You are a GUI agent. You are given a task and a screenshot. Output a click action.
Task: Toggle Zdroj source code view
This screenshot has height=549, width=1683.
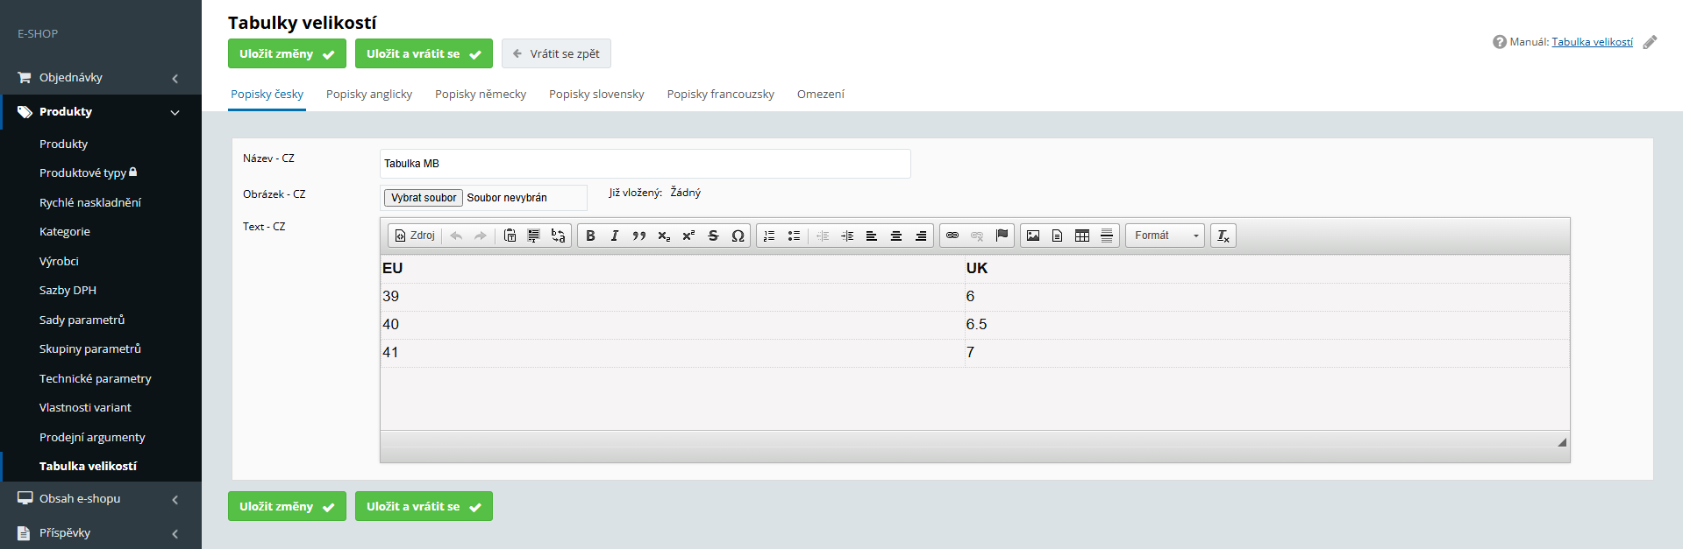pos(415,236)
